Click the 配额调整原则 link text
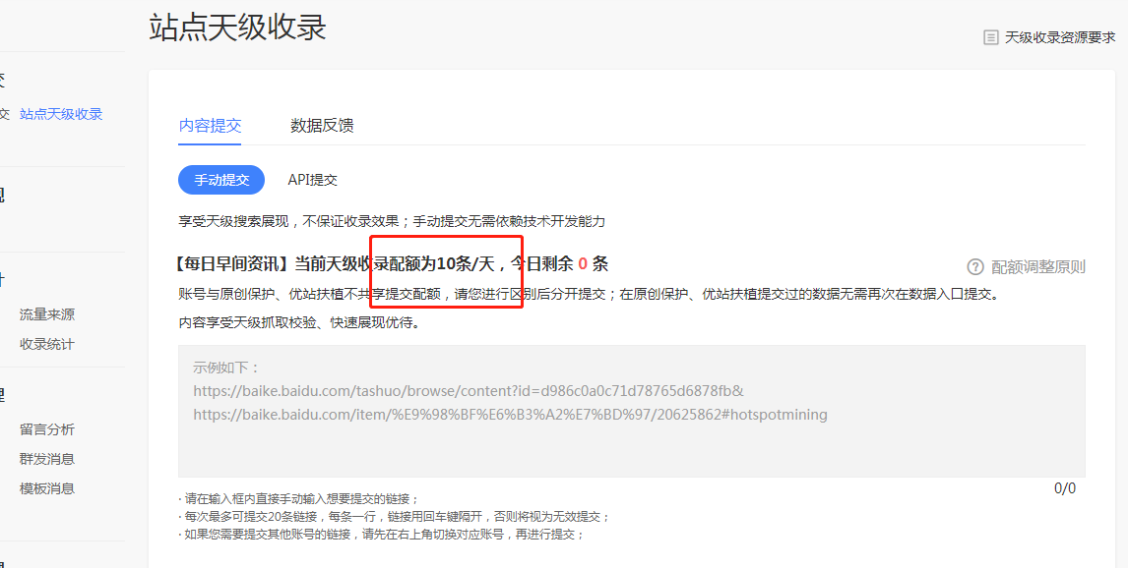Viewport: 1128px width, 568px height. point(1038,267)
